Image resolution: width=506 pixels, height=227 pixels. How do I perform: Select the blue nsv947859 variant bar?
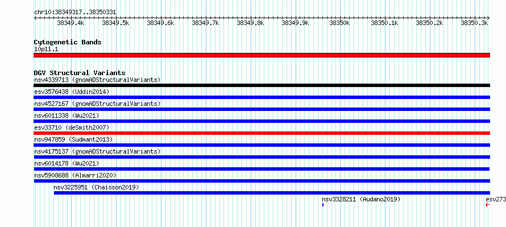262,145
